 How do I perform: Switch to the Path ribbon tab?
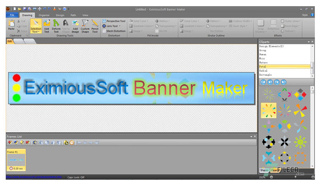click(73, 15)
